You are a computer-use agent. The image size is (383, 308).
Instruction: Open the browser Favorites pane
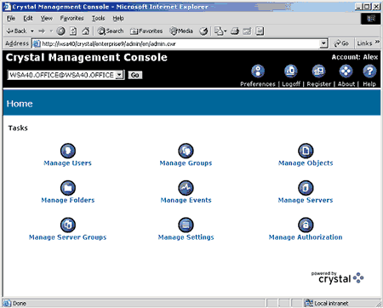146,31
